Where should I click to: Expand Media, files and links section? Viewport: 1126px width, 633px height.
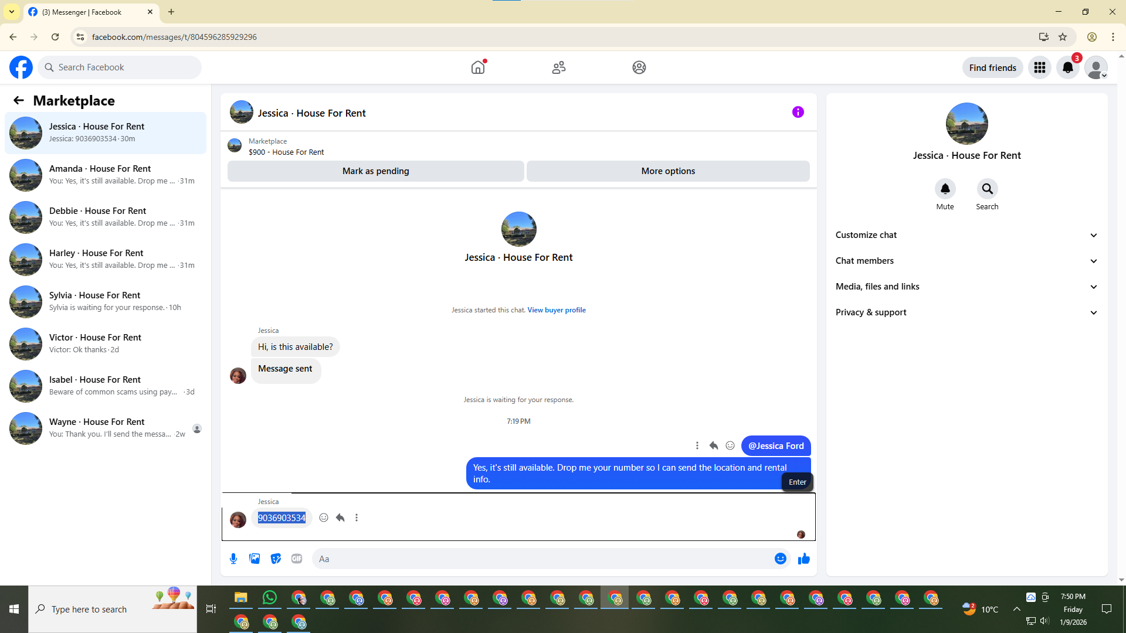pos(966,287)
